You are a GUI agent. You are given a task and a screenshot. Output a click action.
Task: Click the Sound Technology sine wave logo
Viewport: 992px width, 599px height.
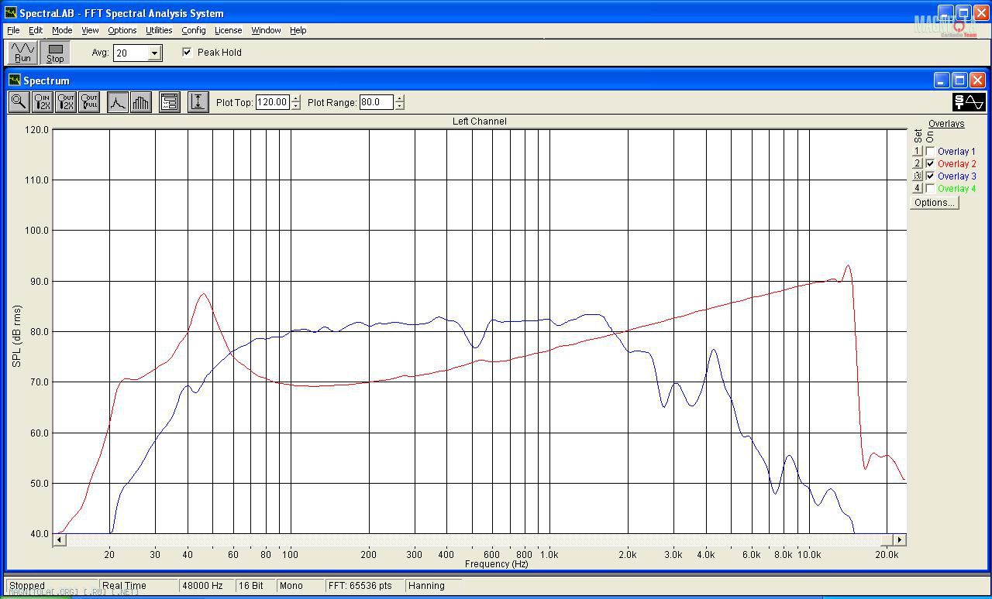click(969, 102)
